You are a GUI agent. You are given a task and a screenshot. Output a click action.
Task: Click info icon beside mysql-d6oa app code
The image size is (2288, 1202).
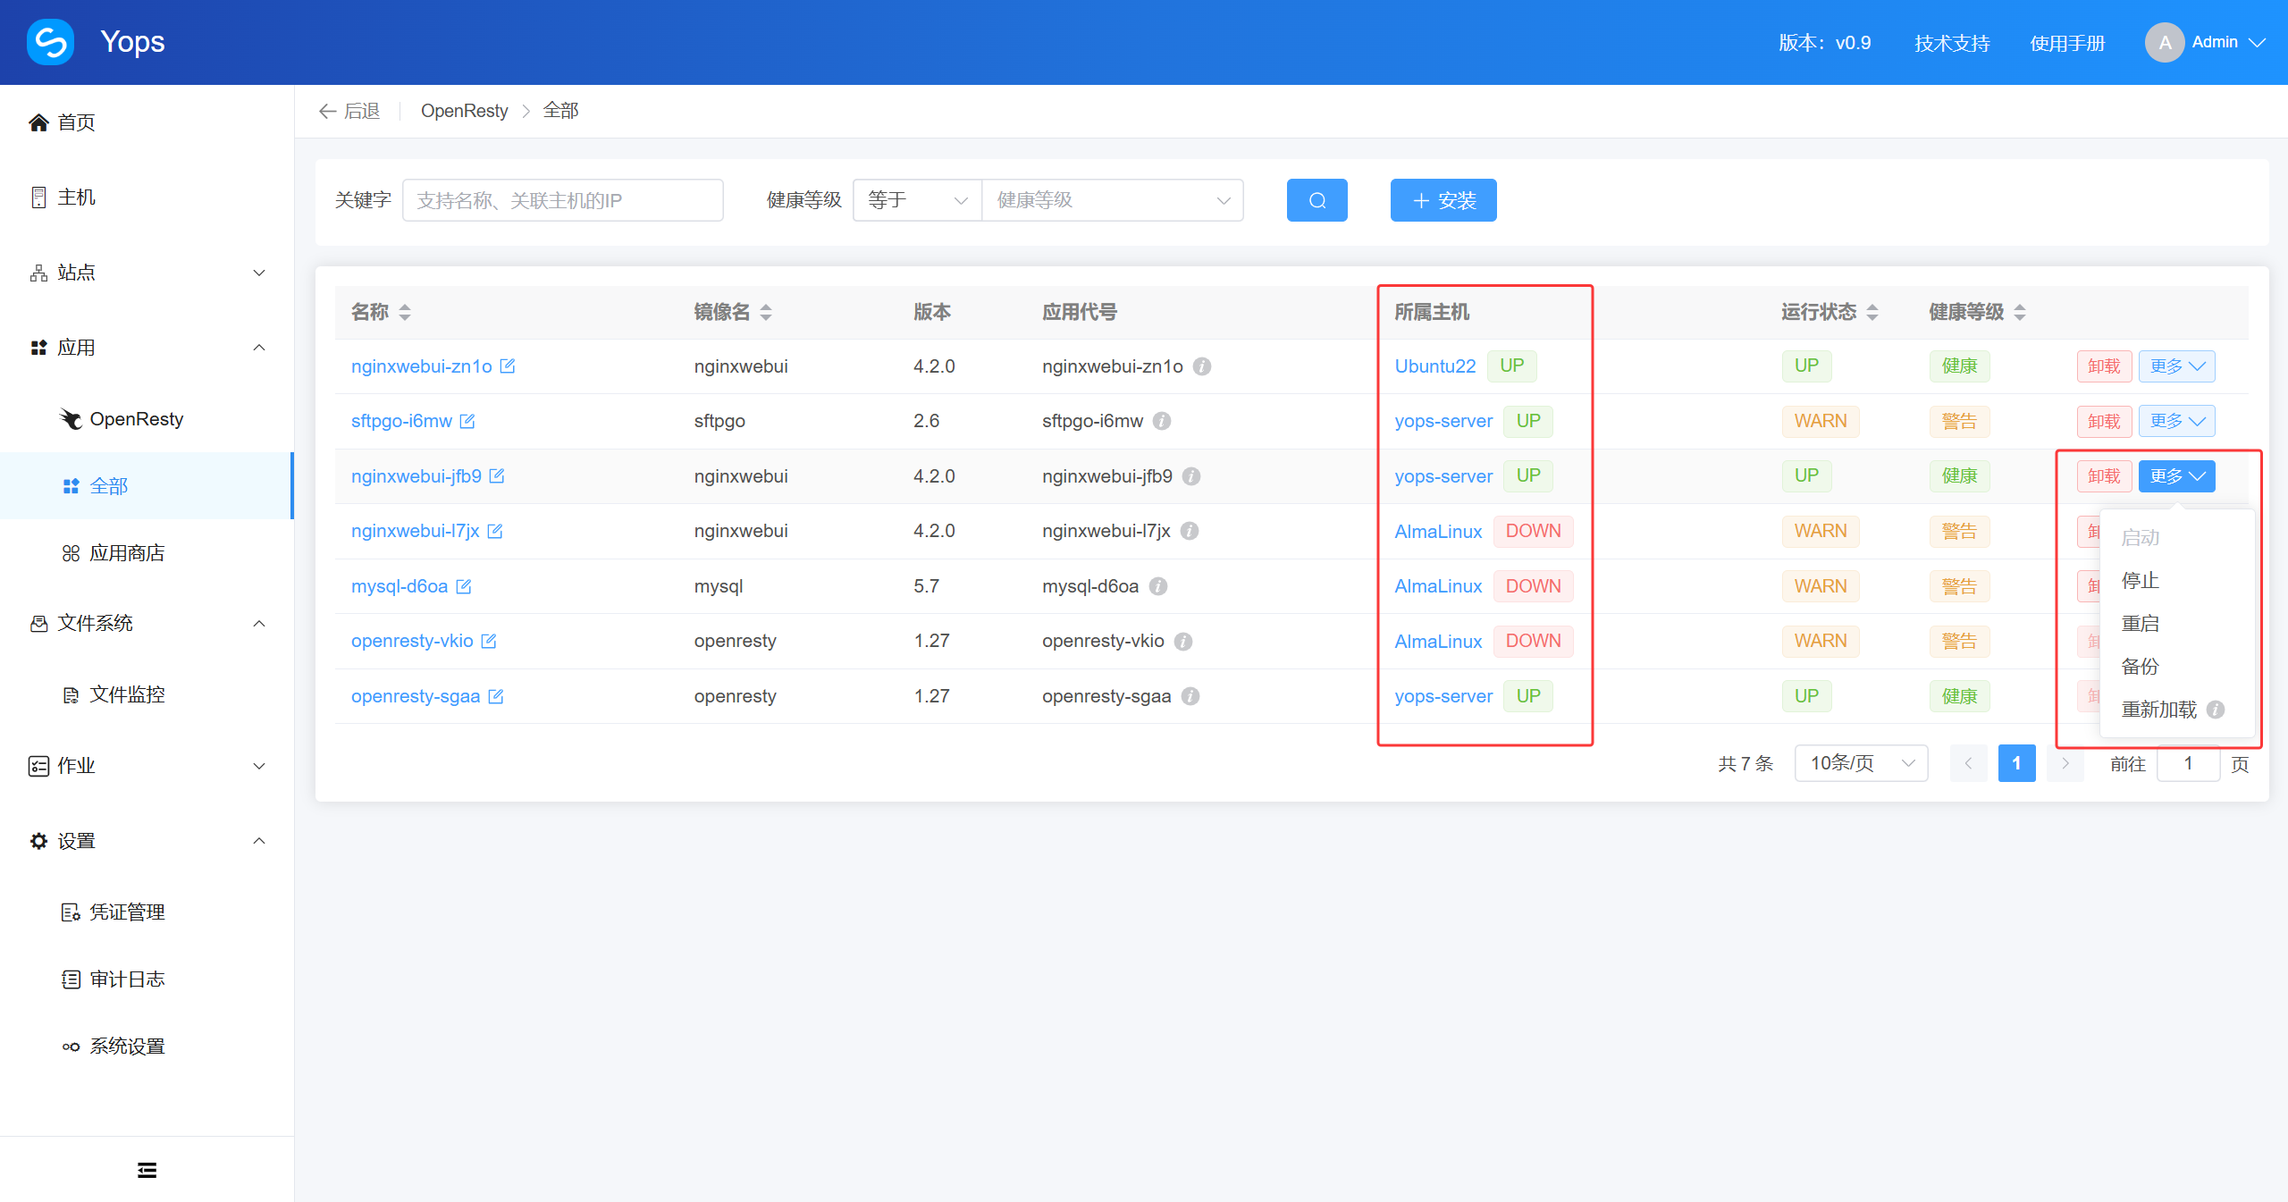tap(1158, 586)
